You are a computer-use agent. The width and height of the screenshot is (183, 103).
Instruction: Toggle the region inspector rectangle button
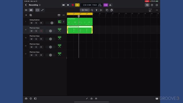coord(37,10)
